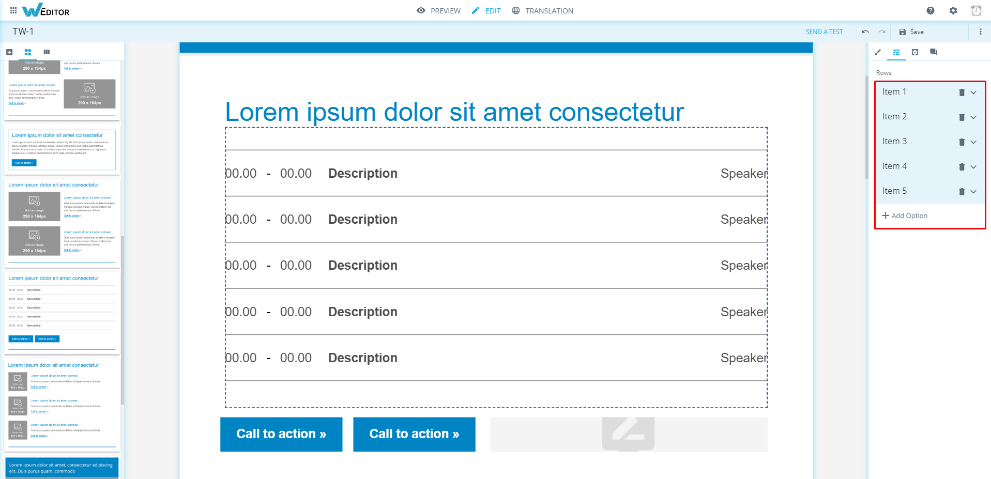Delete Item 3 with its trash icon
The height and width of the screenshot is (479, 991).
[x=962, y=142]
